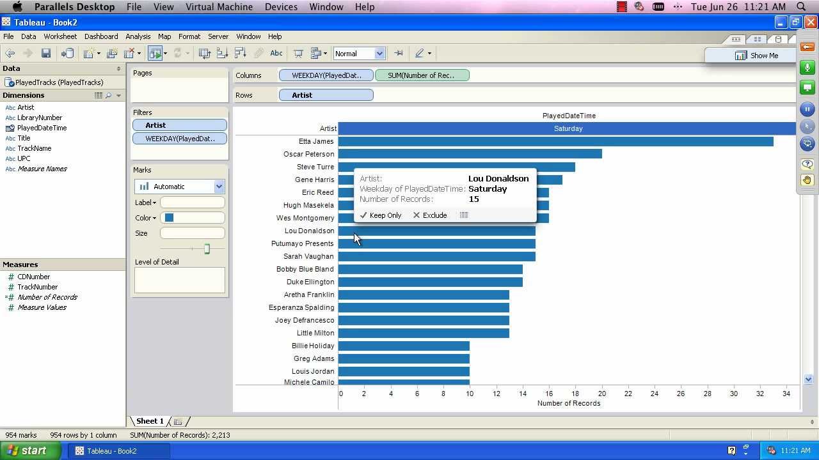The width and height of the screenshot is (819, 460).
Task: Click the fix axes pin icon
Action: (399, 54)
